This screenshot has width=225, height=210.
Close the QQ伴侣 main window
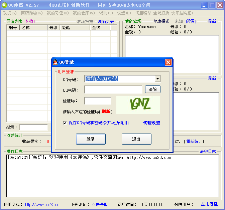(x=220, y=5)
